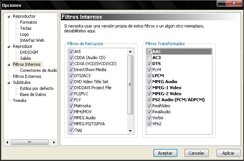Click tree panel left scroll arrow

[7, 142]
